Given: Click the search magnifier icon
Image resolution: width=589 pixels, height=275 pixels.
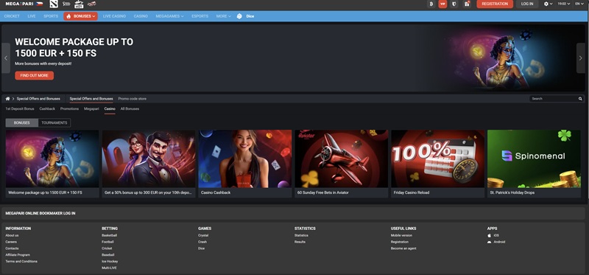Looking at the screenshot, I should [580, 99].
